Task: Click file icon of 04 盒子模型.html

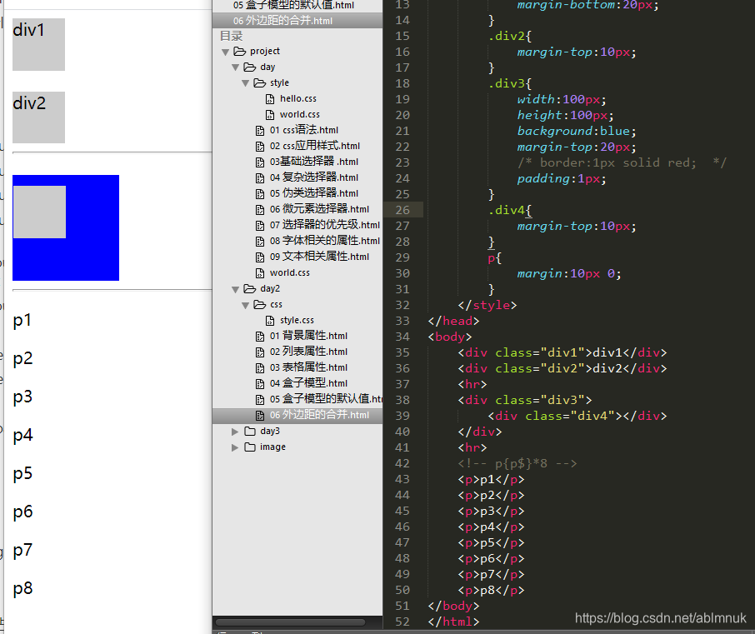Action: pos(260,384)
